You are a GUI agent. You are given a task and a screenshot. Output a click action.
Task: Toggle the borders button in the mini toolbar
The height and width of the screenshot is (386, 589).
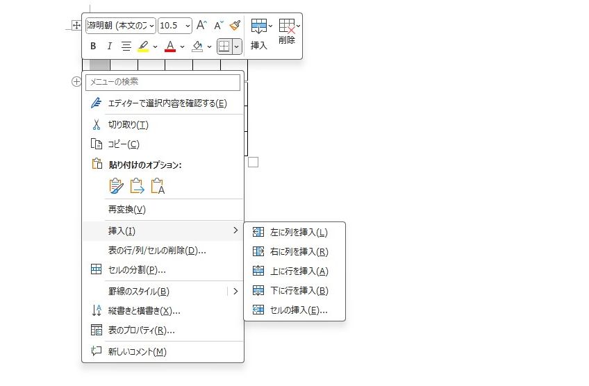tap(224, 47)
